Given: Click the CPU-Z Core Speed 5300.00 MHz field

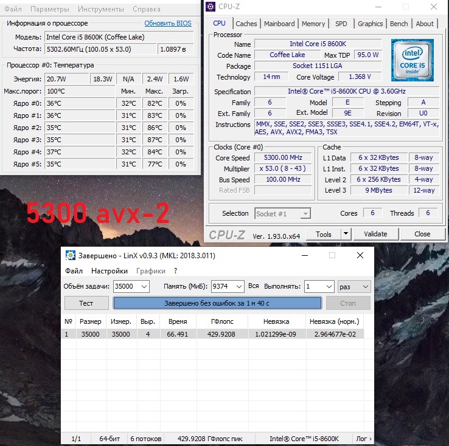Looking at the screenshot, I should [x=283, y=157].
